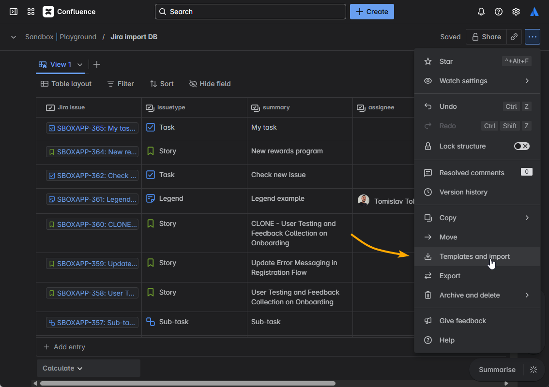Click inside the Search field
The height and width of the screenshot is (387, 549).
click(250, 11)
